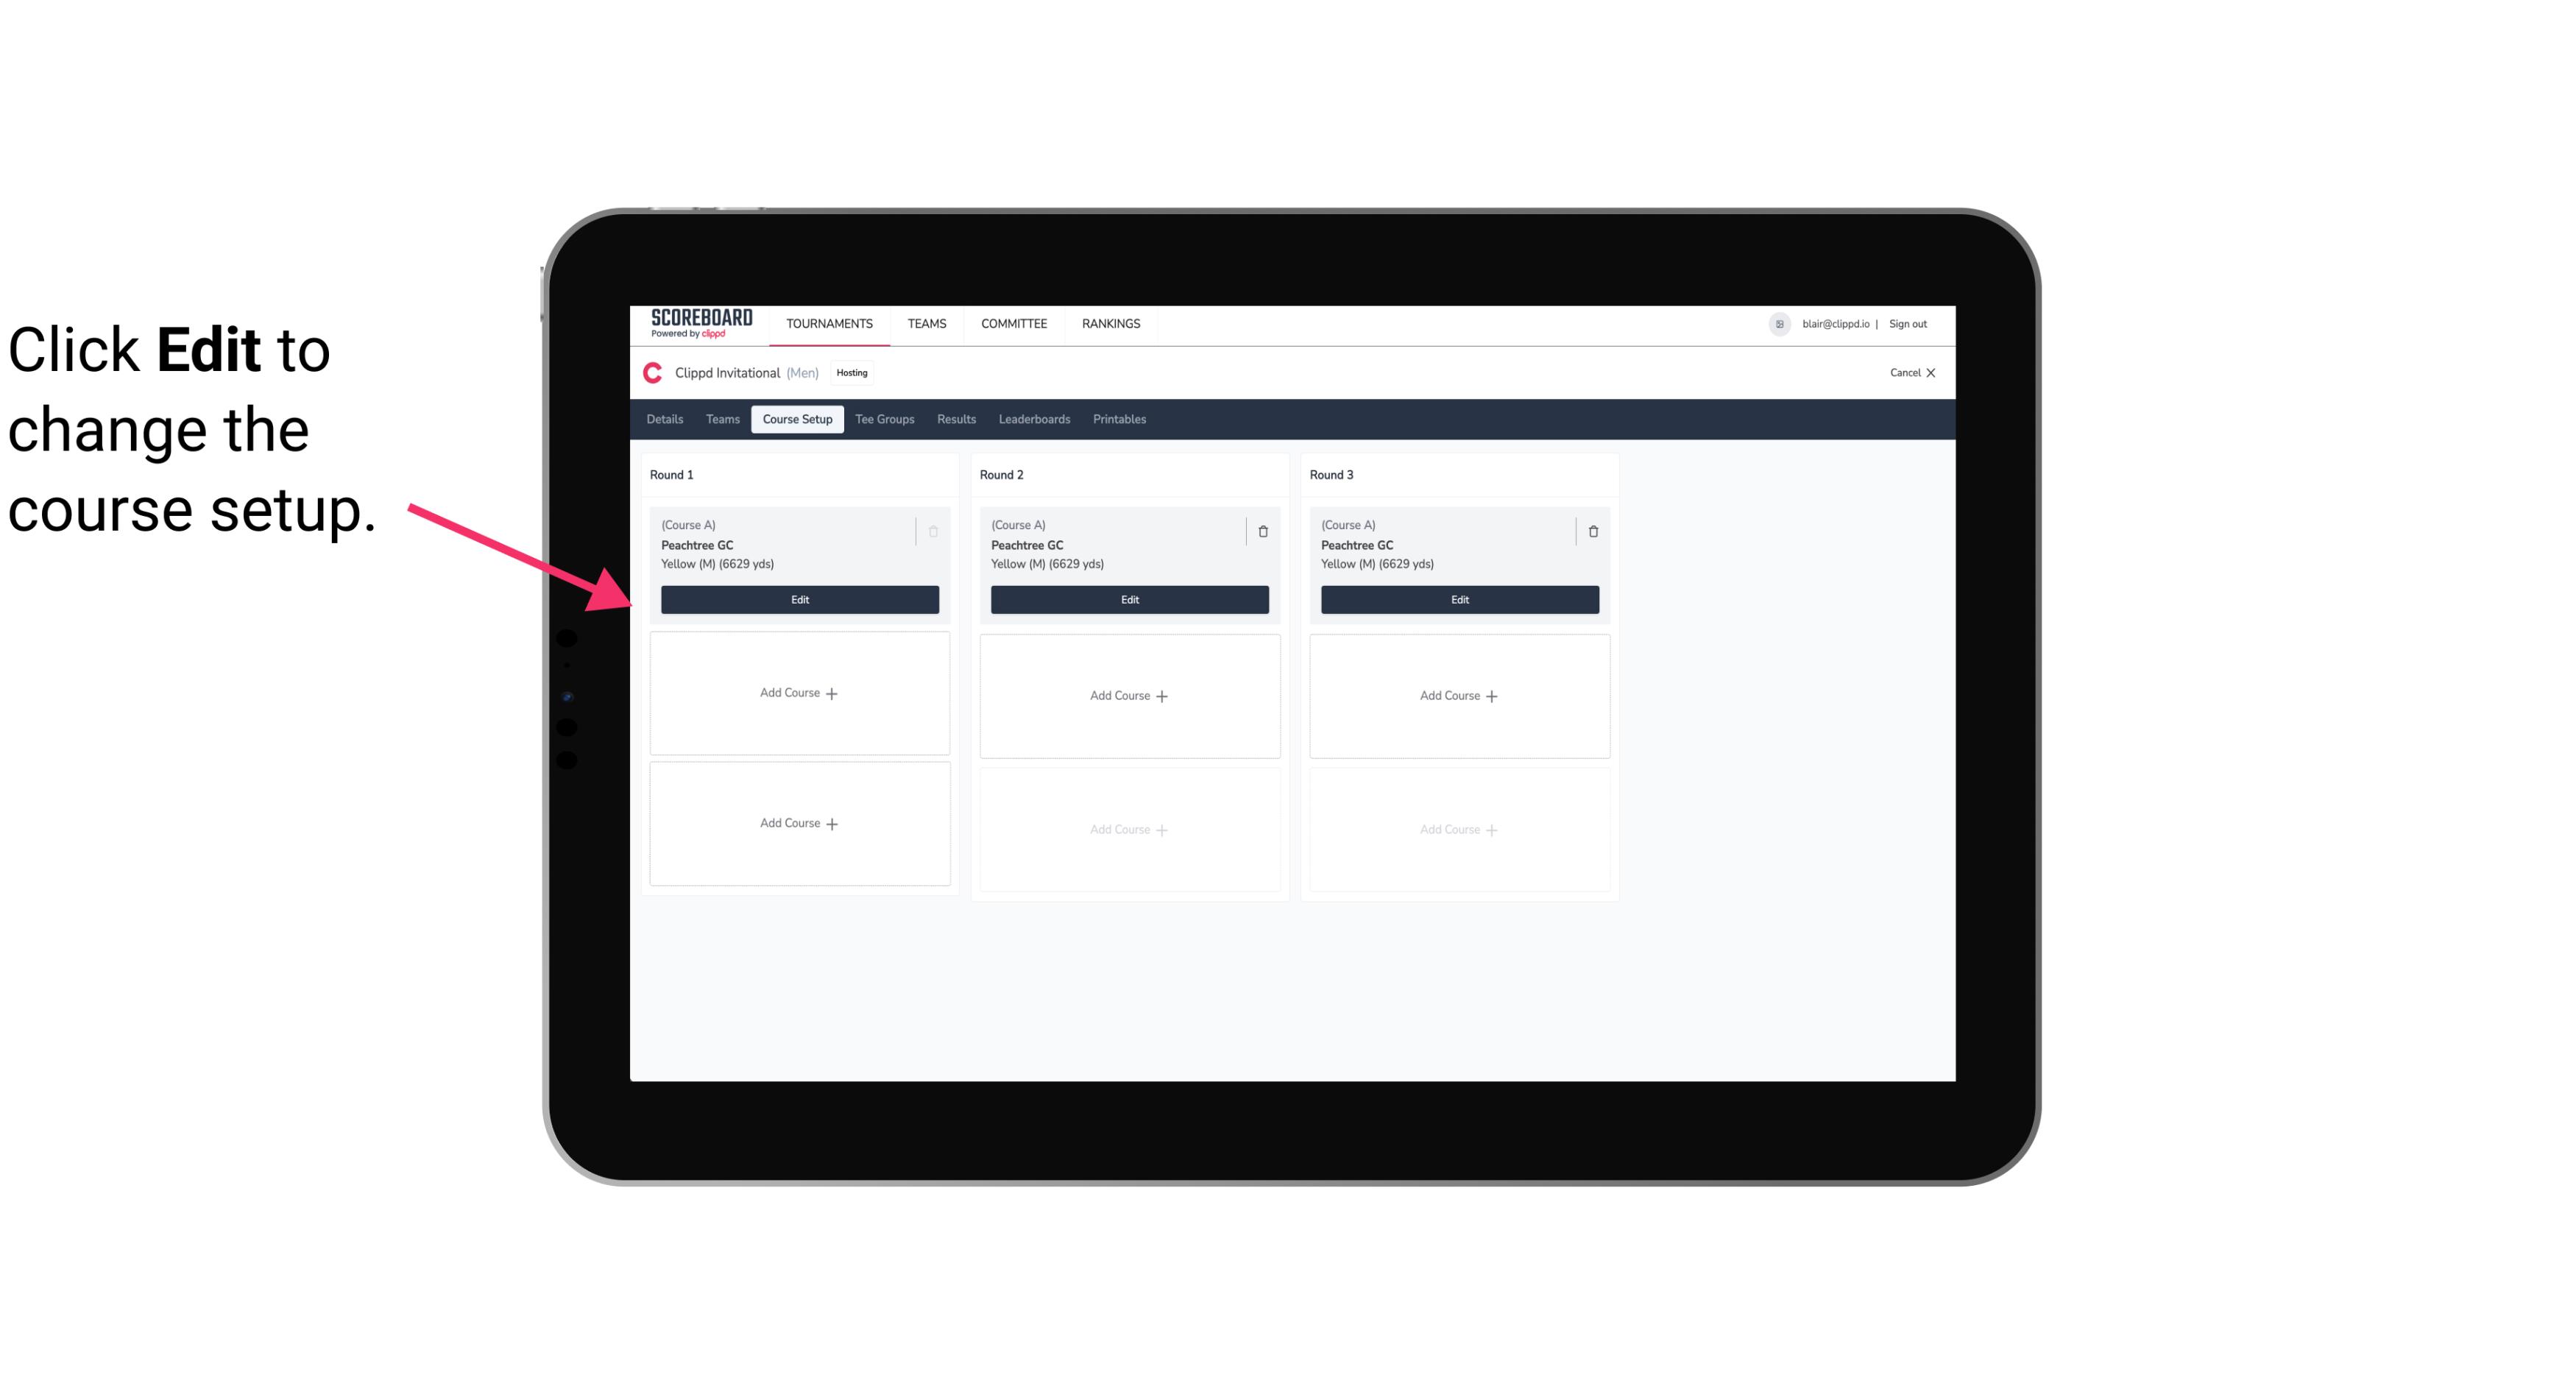The height and width of the screenshot is (1386, 2576).
Task: Click Add Course for Round 3
Action: click(x=1459, y=695)
